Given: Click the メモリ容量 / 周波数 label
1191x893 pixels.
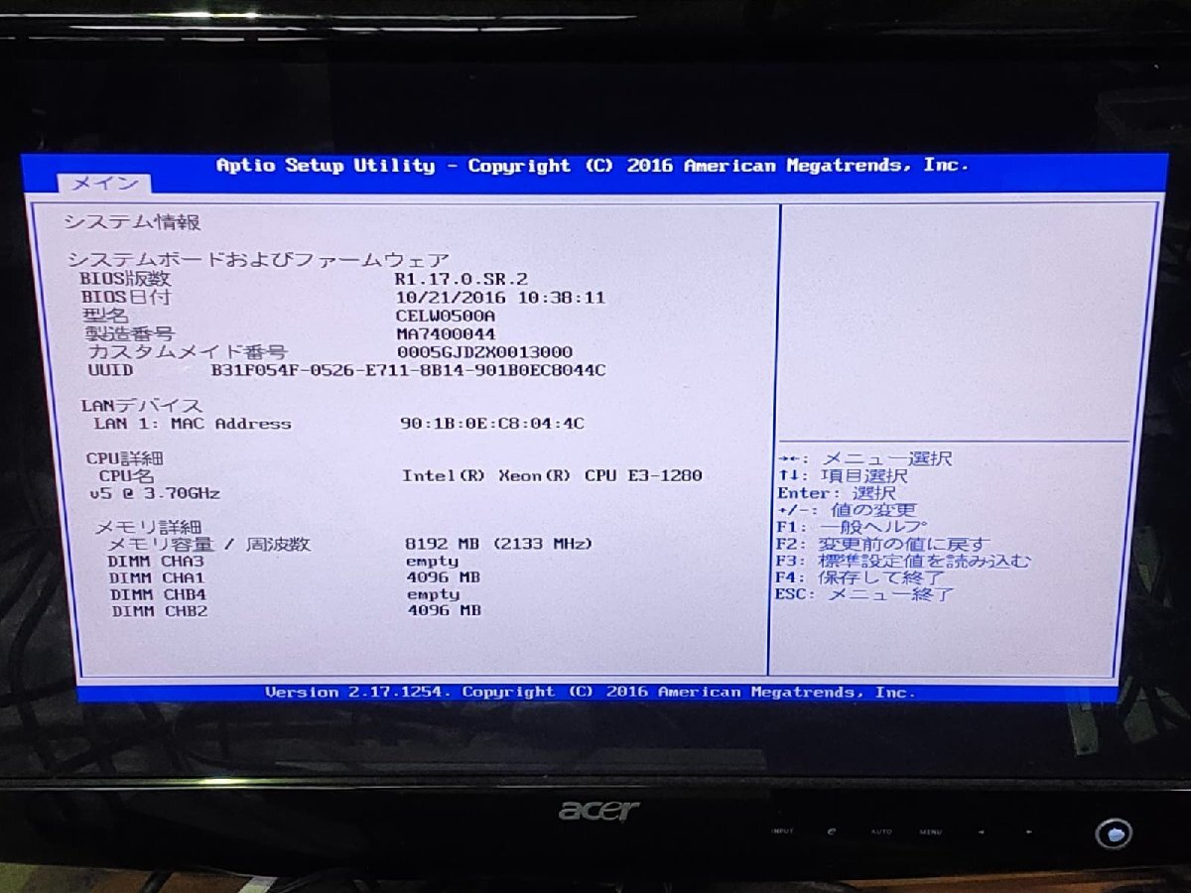Looking at the screenshot, I should pos(208,544).
